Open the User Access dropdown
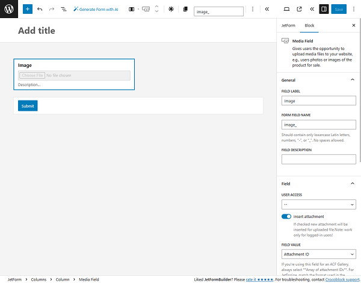361x283 pixels. click(318, 204)
